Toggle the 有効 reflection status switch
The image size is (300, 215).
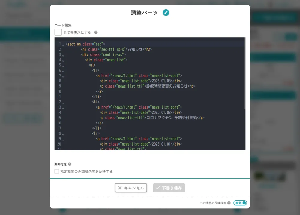pyautogui.click(x=240, y=203)
